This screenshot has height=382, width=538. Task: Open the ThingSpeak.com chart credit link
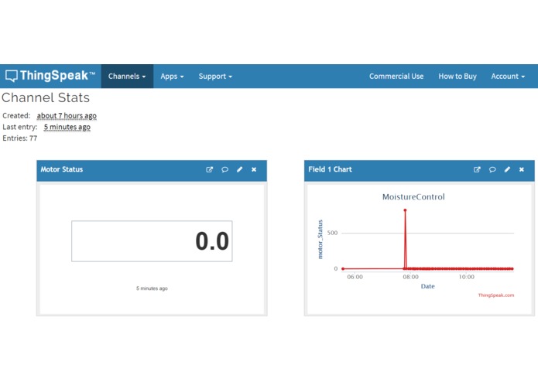click(x=496, y=295)
